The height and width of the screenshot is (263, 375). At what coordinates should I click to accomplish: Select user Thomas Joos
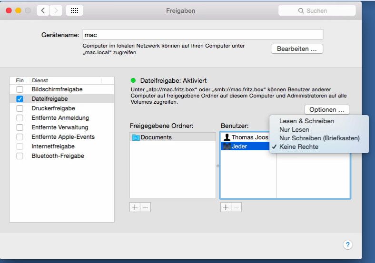[246, 137]
